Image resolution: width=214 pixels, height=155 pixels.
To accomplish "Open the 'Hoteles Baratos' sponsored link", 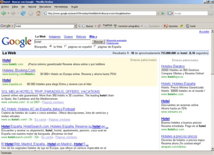I will (173, 66).
